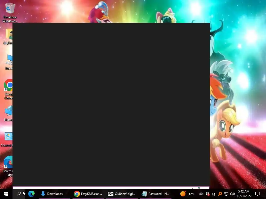Select the Google Chrome desktop shortcut

point(8,89)
